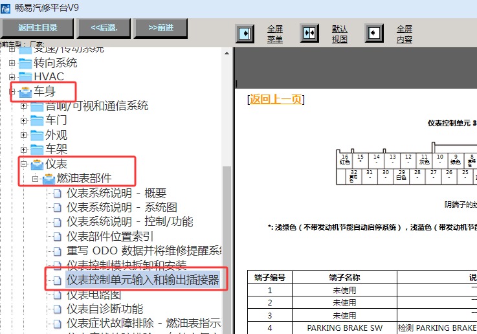This screenshot has width=477, height=334.
Task: Click the tree panel scrollbar thumb
Action: (227, 250)
